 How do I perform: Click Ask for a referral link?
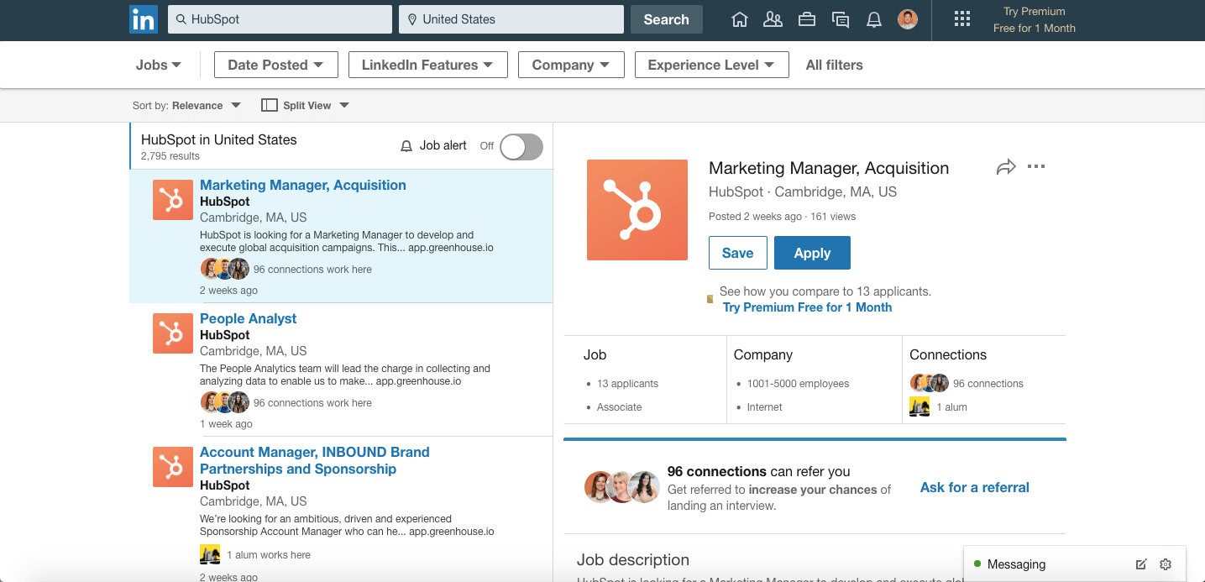tap(974, 487)
